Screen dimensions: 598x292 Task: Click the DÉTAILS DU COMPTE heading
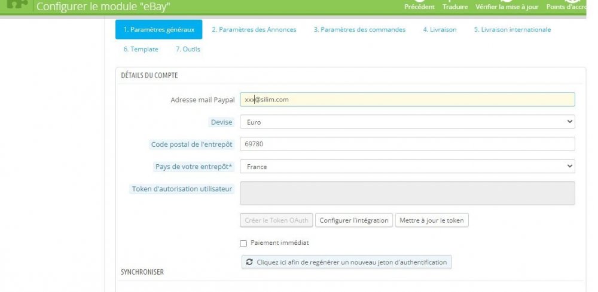(149, 75)
